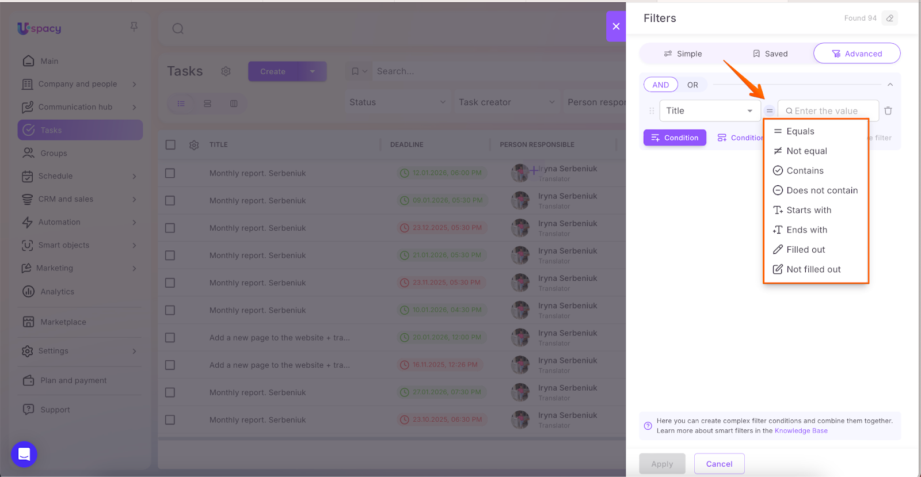Click the trash icon to delete the condition

888,111
